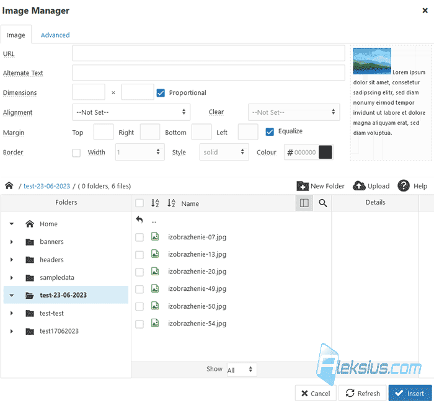This screenshot has height=403, width=434.
Task: Click the back arrow to parent folder
Action: pyautogui.click(x=139, y=219)
